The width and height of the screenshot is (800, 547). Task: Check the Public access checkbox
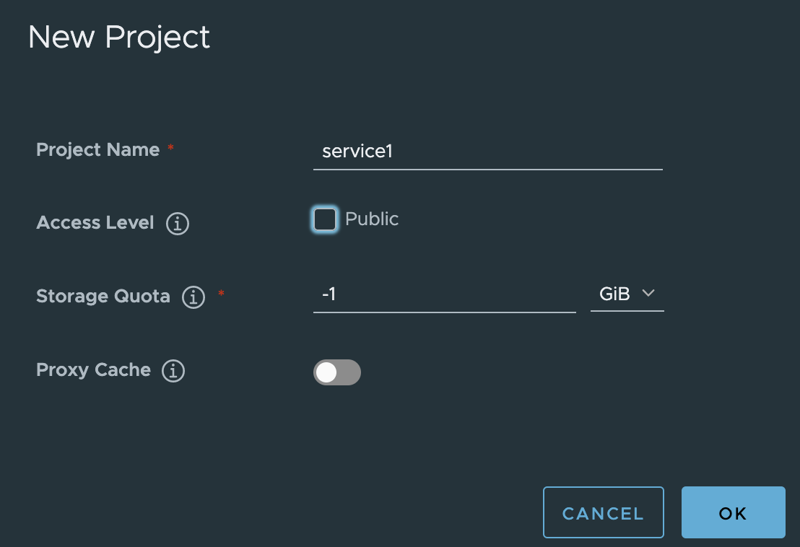click(324, 219)
